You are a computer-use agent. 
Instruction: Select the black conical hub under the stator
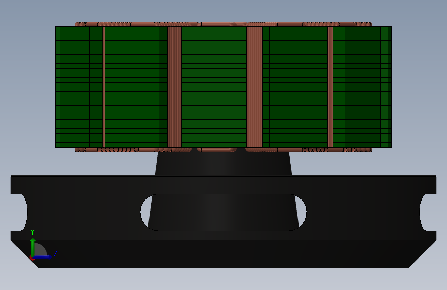click(223, 163)
